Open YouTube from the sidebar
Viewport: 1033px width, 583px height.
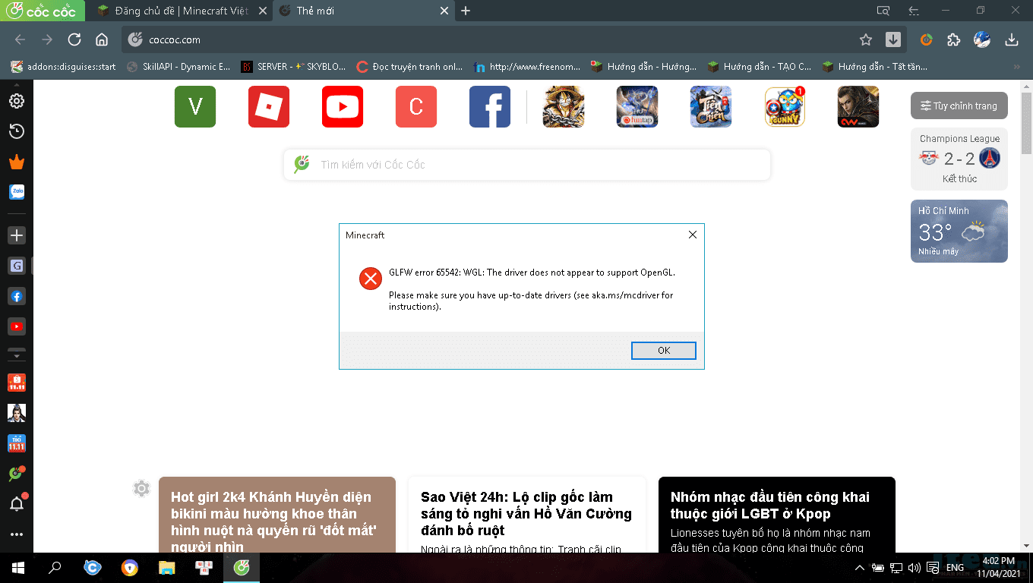(x=16, y=326)
